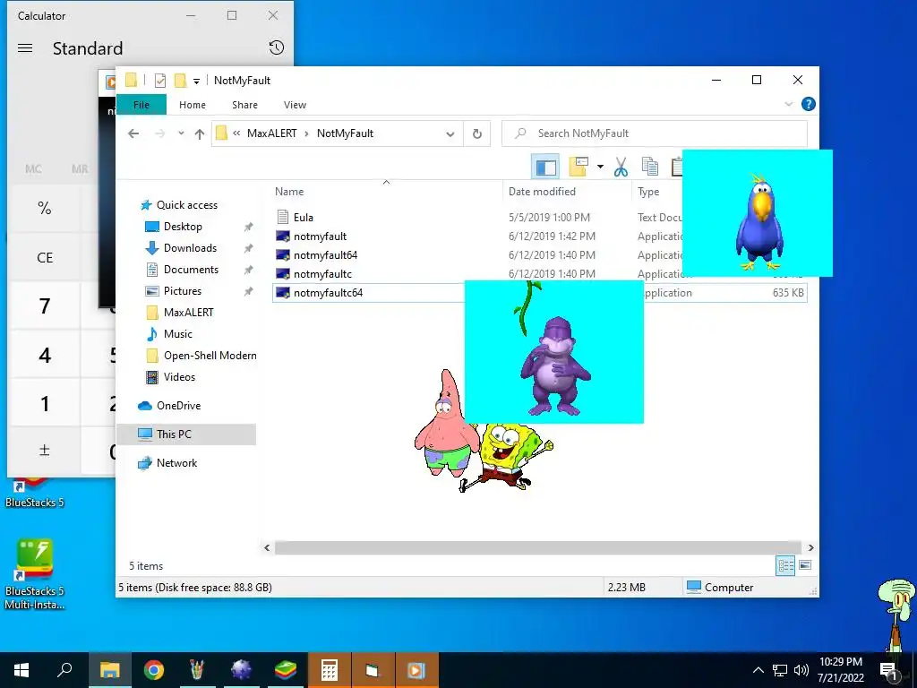Image resolution: width=917 pixels, height=688 pixels.
Task: Open Videos in navigation pane
Action: point(179,377)
